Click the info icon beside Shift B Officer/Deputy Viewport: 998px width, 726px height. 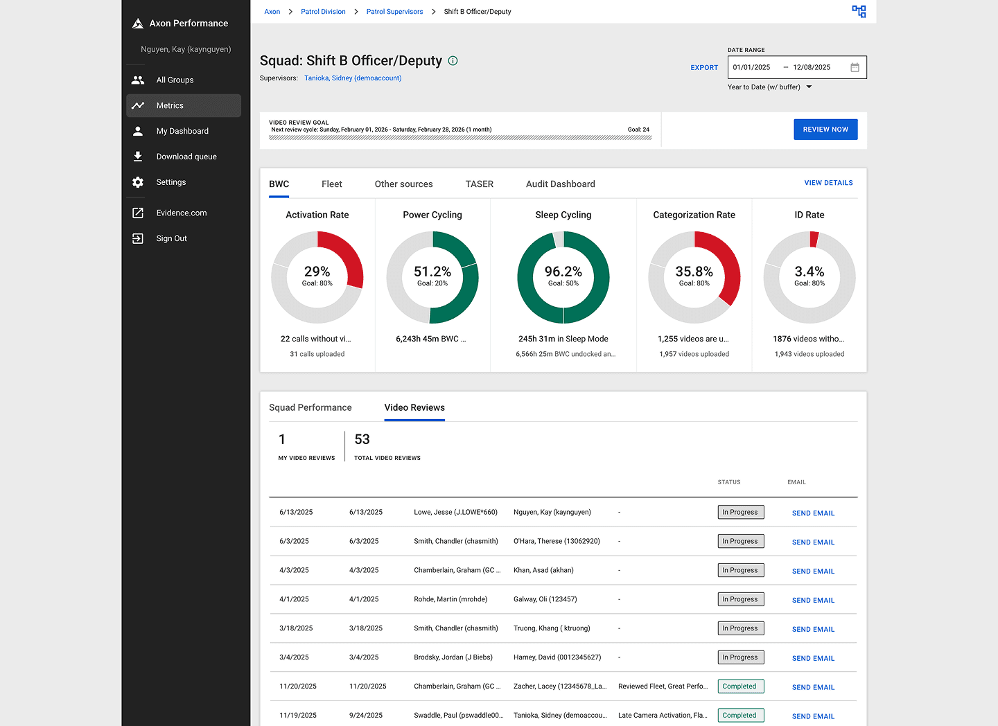(453, 61)
